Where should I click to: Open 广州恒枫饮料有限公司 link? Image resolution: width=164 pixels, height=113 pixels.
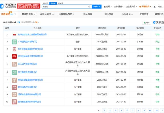pyautogui.click(x=27, y=42)
